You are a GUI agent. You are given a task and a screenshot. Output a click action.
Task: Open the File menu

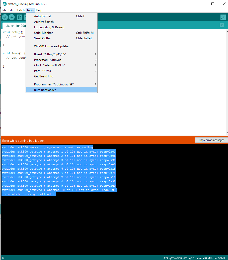[x=4, y=10]
